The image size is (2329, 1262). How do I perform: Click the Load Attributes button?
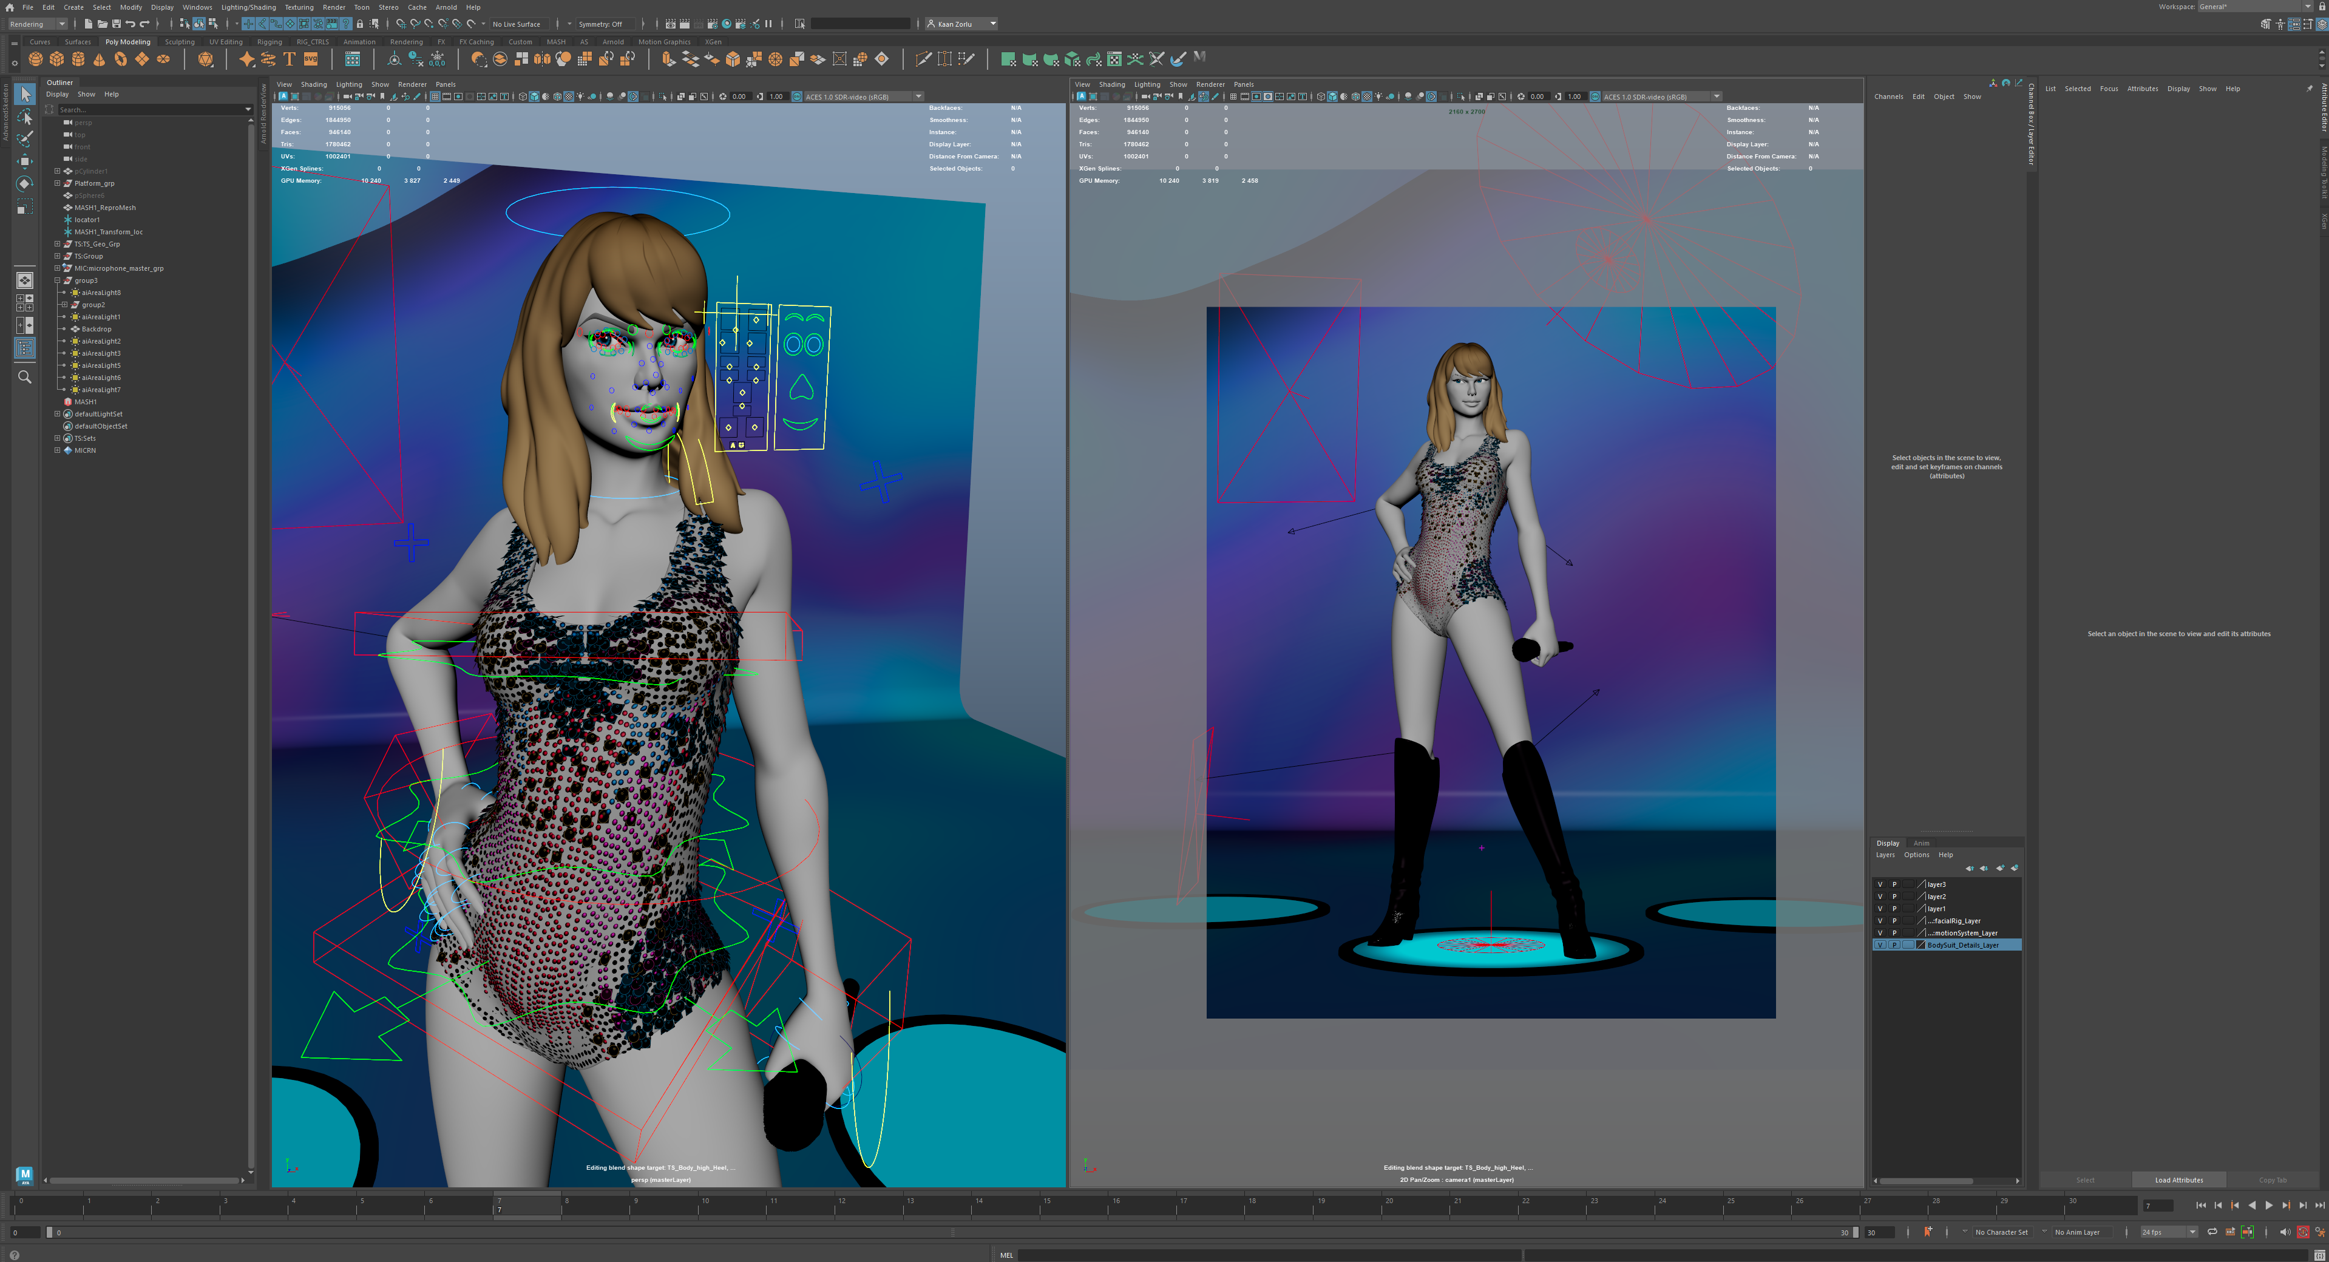[x=2178, y=1179]
